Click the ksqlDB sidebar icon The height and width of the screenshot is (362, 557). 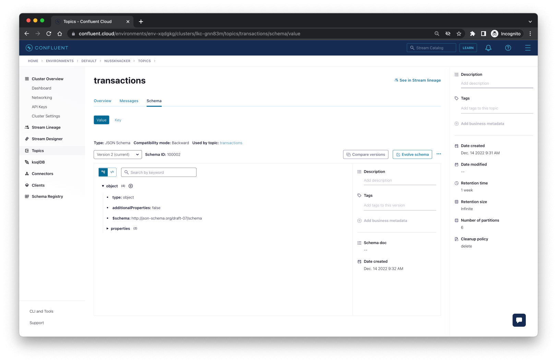27,162
